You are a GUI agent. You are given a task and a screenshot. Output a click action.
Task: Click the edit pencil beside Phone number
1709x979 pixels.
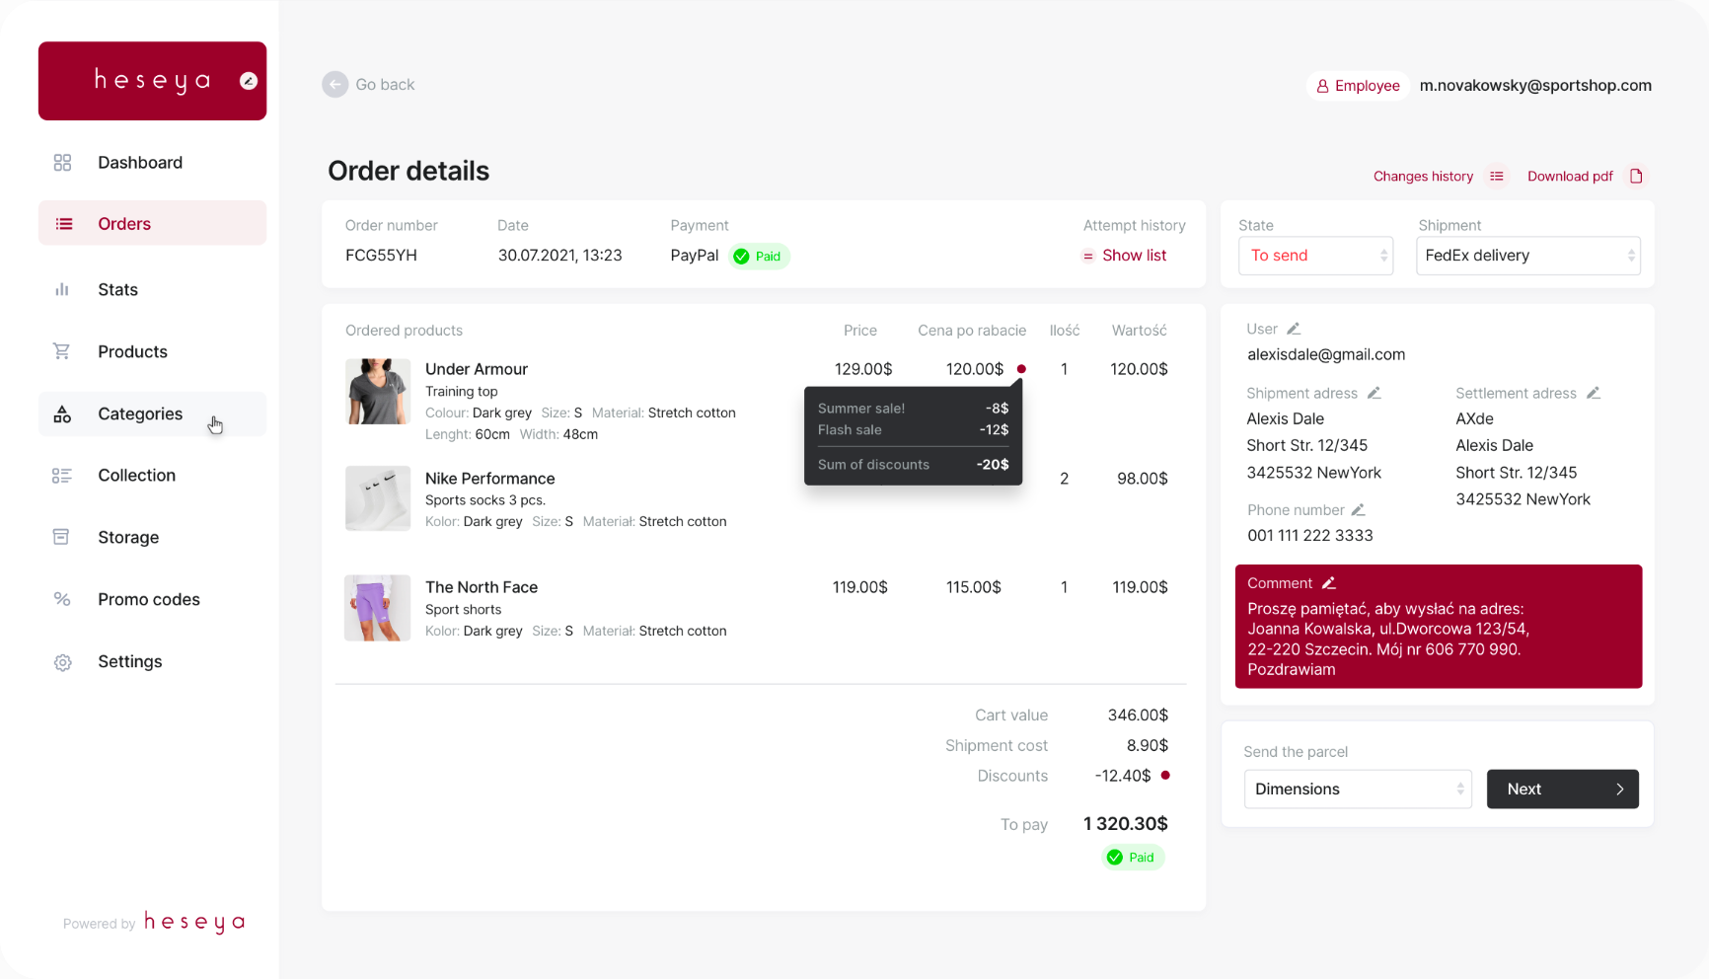(x=1359, y=509)
